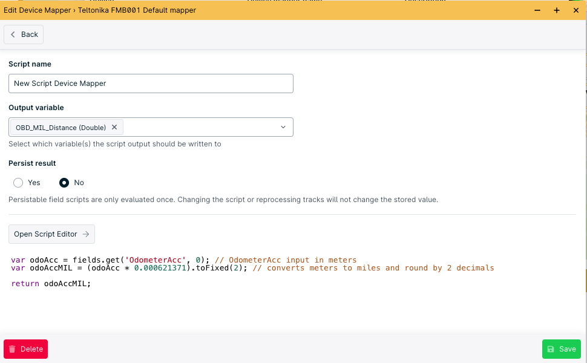Select Yes for Persist result

18,183
